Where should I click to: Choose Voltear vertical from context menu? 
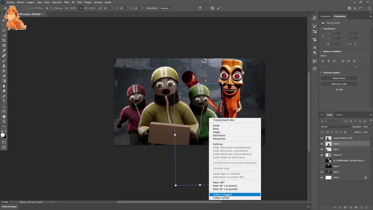pyautogui.click(x=221, y=198)
